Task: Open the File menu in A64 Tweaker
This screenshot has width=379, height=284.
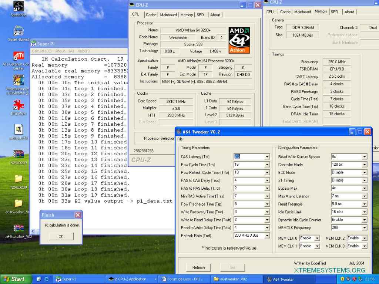Action: click(180, 139)
